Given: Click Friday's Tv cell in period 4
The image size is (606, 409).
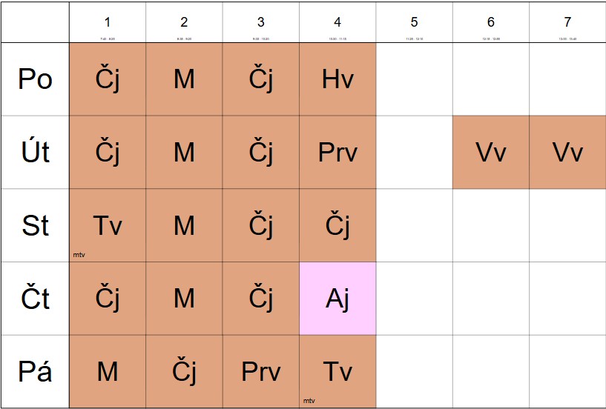Looking at the screenshot, I should (337, 371).
